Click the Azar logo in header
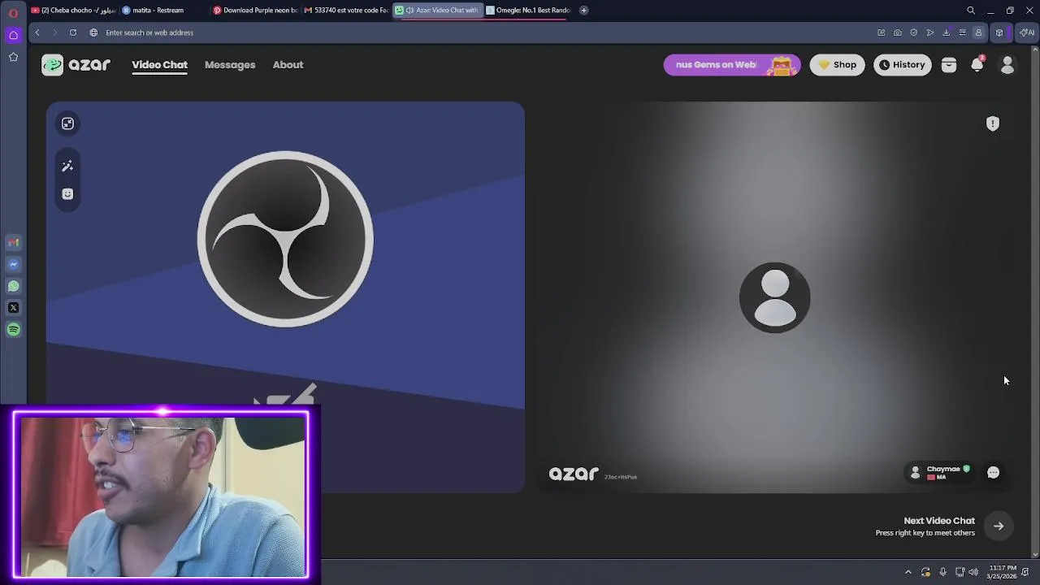The height and width of the screenshot is (585, 1040). tap(76, 65)
